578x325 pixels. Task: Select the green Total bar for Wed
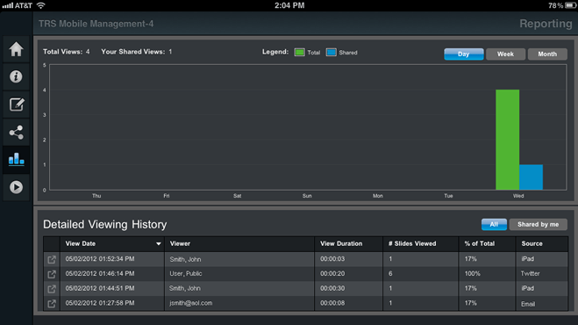click(507, 140)
